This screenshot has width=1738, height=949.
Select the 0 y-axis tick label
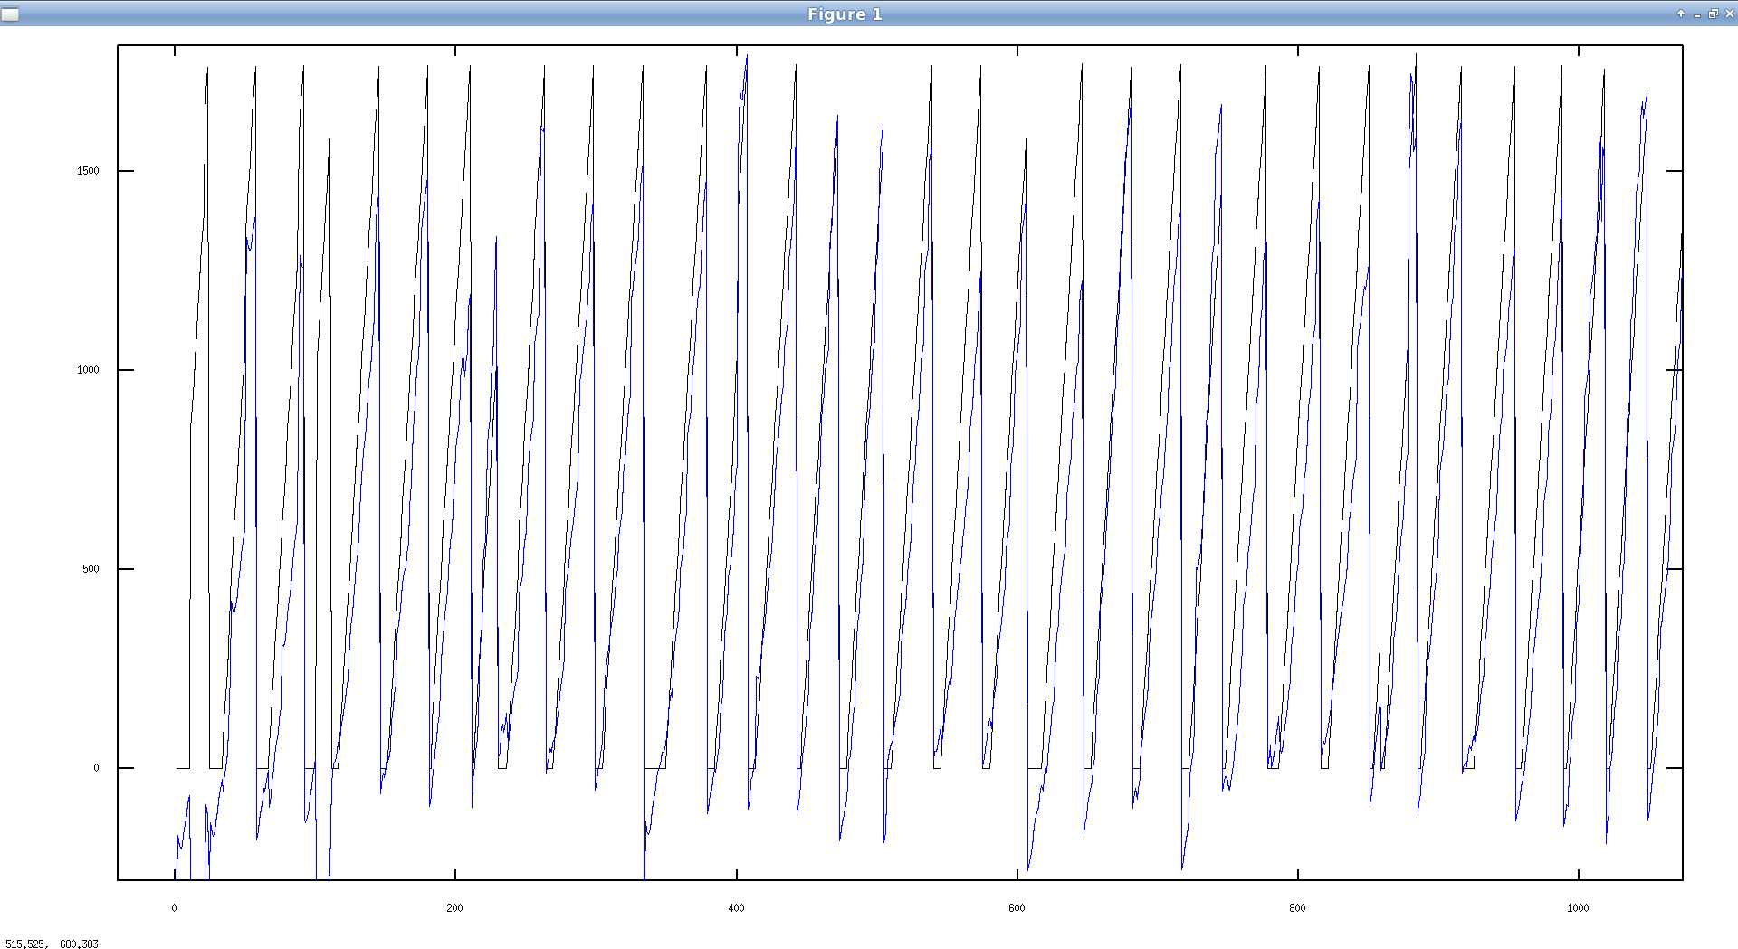click(x=96, y=768)
